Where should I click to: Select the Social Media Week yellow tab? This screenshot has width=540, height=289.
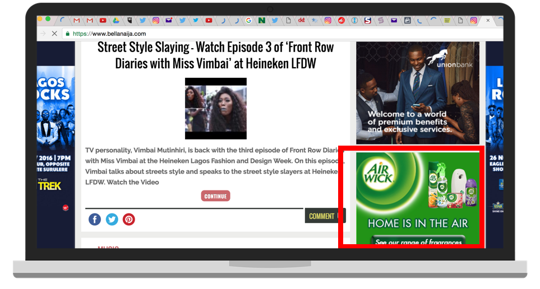[447, 20]
